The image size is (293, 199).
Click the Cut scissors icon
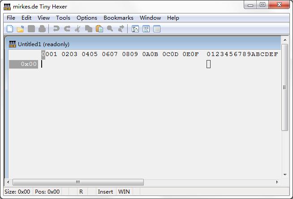78,29
